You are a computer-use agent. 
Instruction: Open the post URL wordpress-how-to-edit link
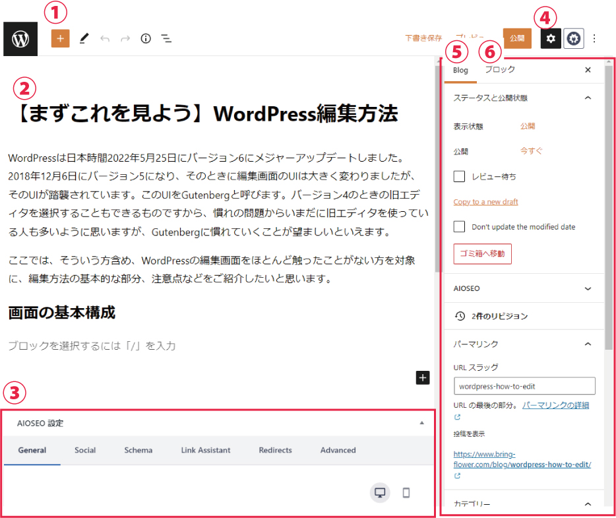[522, 459]
